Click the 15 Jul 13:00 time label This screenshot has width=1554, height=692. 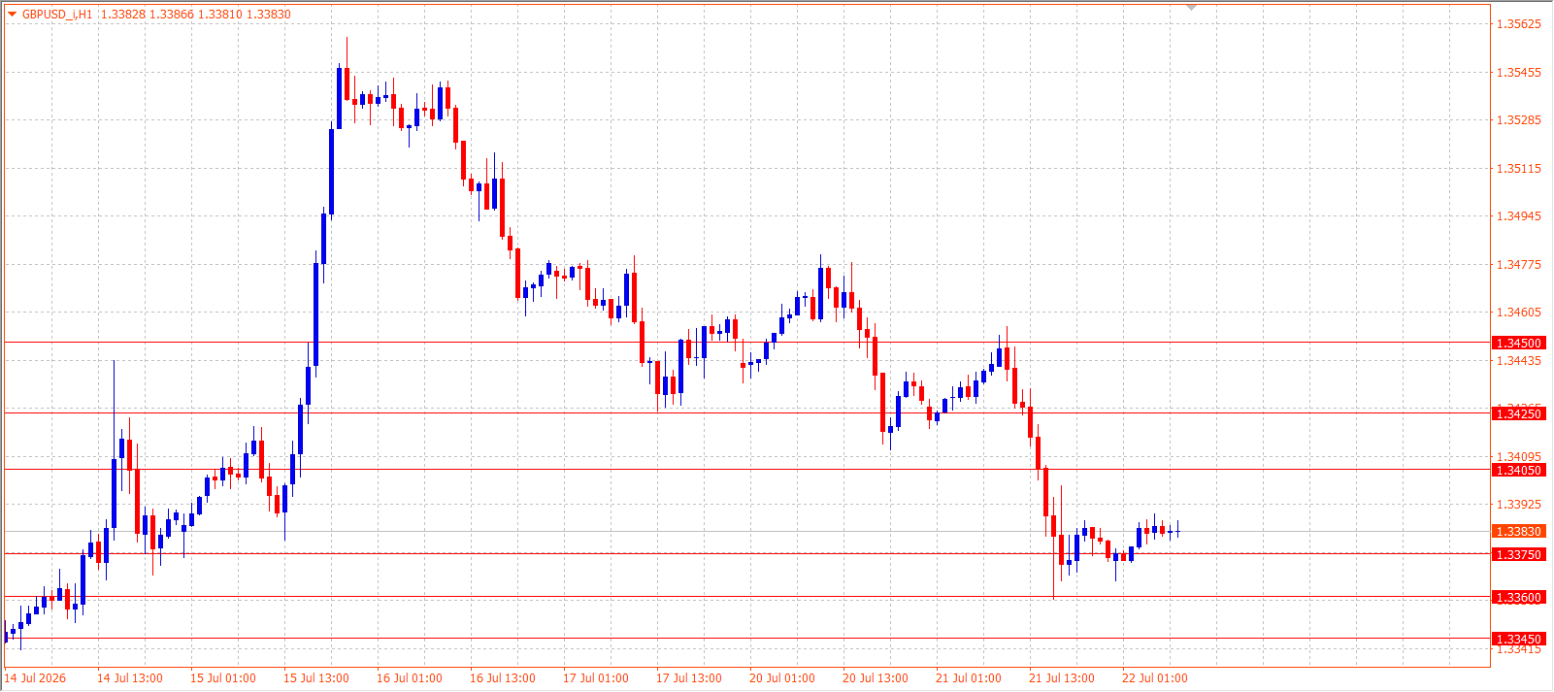pyautogui.click(x=316, y=678)
